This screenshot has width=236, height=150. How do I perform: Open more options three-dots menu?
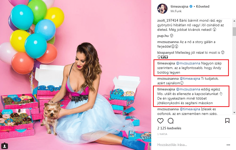tap(228, 145)
